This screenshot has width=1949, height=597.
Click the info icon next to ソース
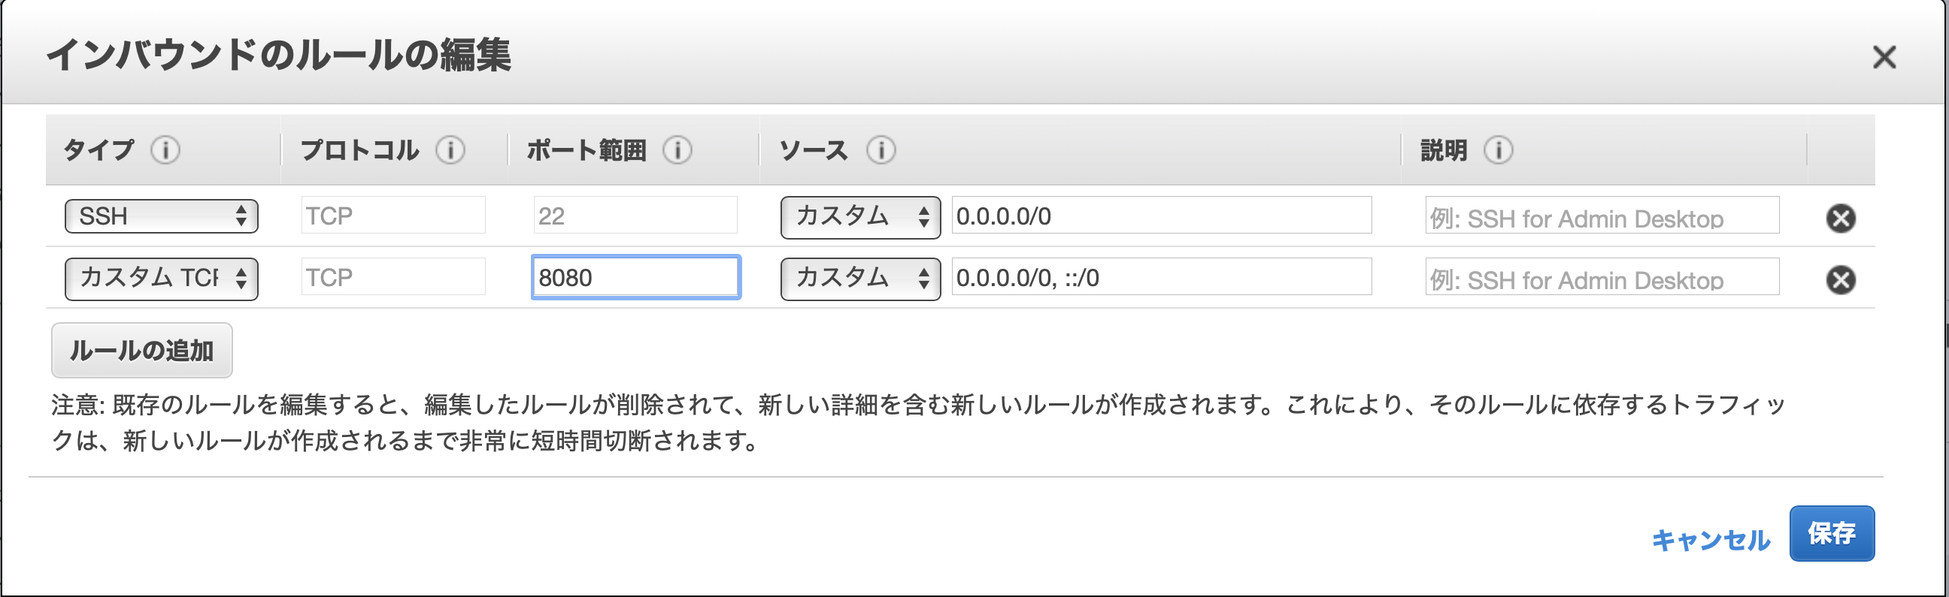tap(880, 149)
